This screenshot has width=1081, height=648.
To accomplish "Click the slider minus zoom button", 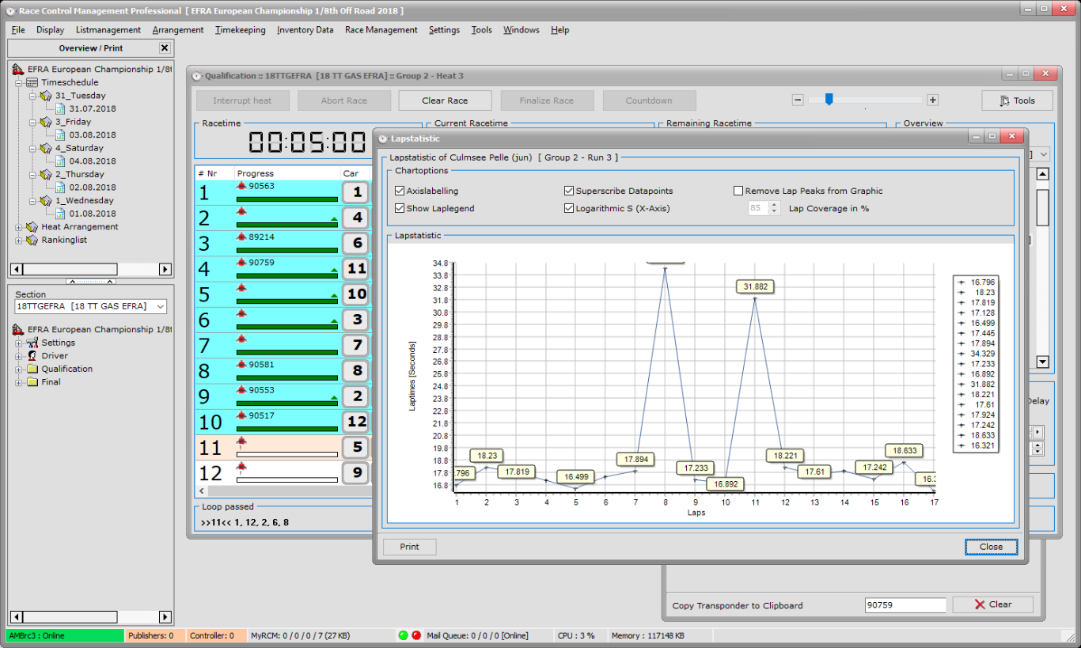I will [x=798, y=100].
